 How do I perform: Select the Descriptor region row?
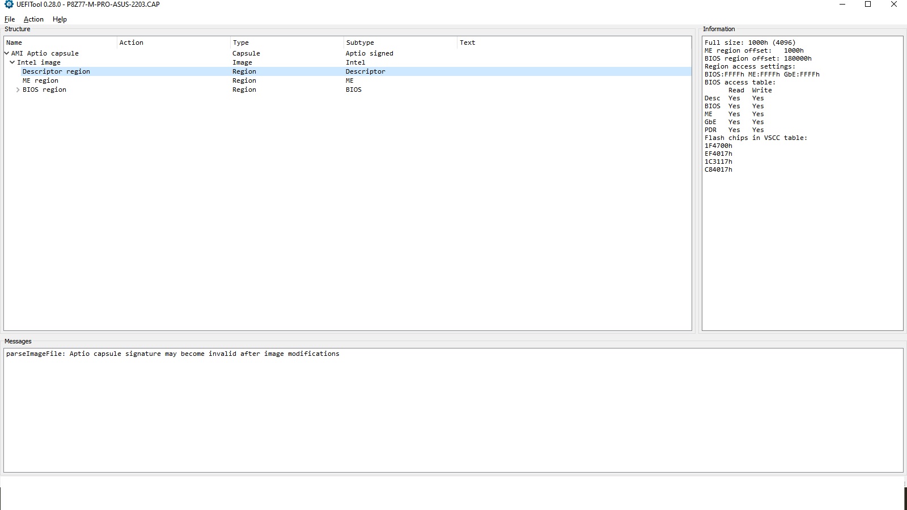[347, 71]
